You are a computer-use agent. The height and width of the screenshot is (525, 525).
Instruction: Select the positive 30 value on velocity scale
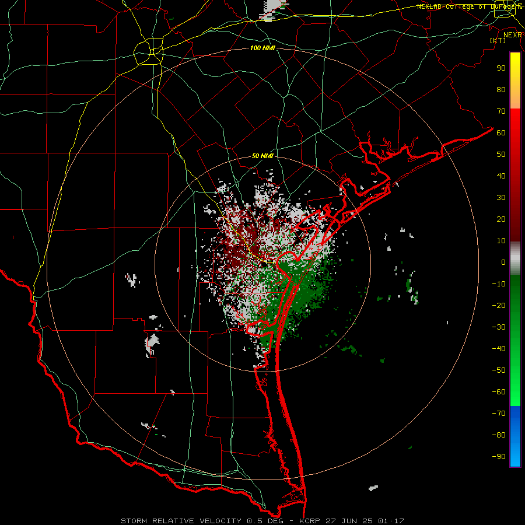[501, 198]
